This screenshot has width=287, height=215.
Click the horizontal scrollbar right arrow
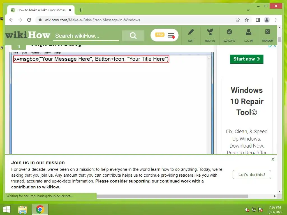(275, 196)
